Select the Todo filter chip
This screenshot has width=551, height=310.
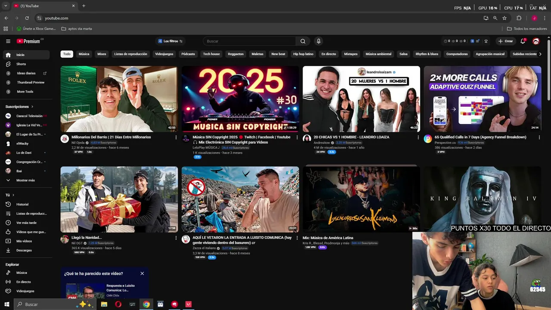click(x=67, y=54)
